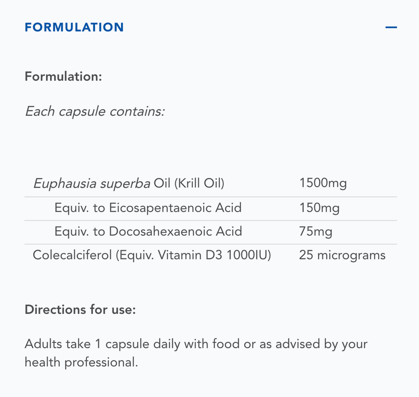Click the 75mg amount value
419x397 pixels.
point(315,232)
